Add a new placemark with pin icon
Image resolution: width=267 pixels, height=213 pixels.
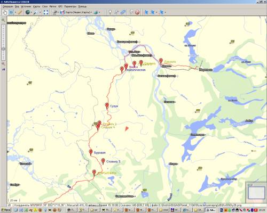tap(110, 12)
